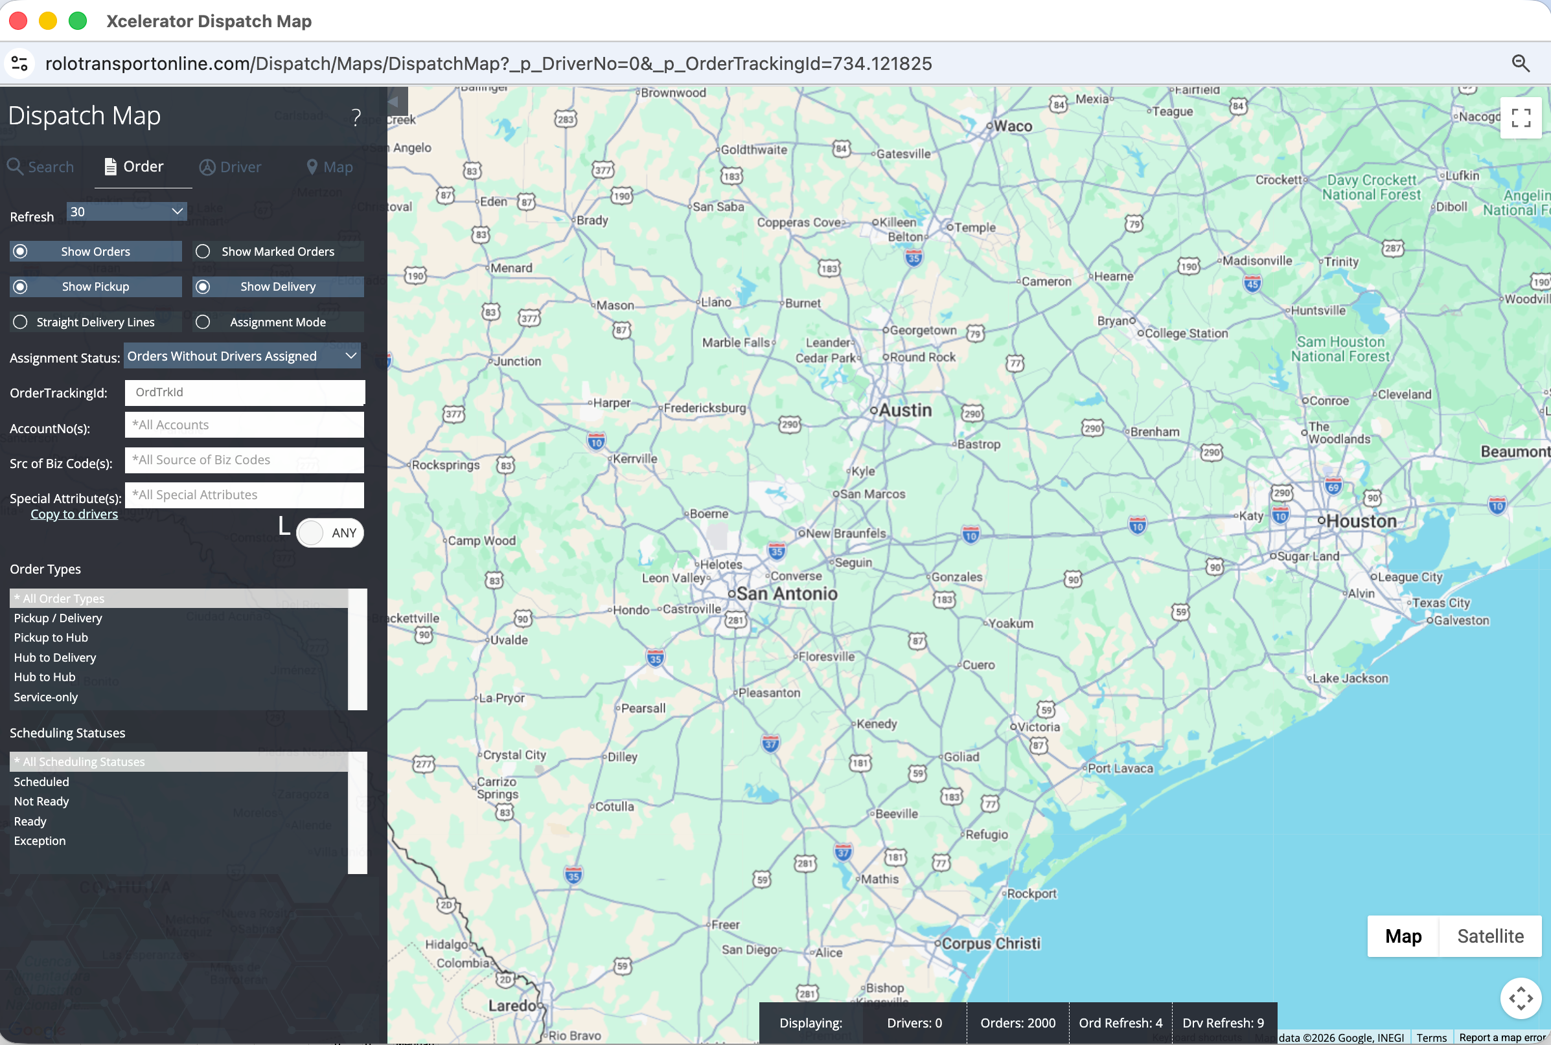
Task: Select Not Ready scheduling status
Action: pos(179,801)
